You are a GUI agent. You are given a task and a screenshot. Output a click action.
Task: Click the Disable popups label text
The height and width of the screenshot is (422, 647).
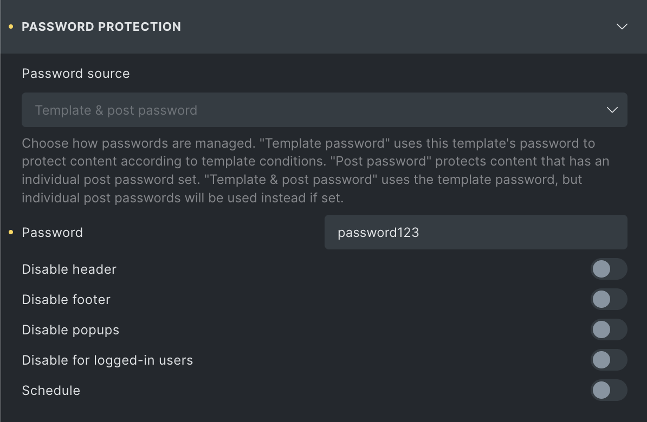point(70,330)
